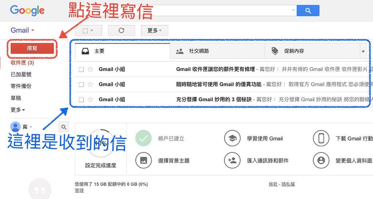
Task: Click the 管理 storage link
Action: (x=79, y=191)
